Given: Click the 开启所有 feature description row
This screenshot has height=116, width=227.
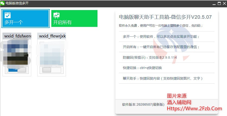Looking at the screenshot, I should coord(167,47).
